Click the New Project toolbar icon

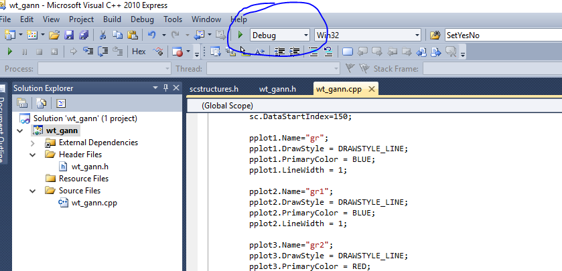pos(9,35)
